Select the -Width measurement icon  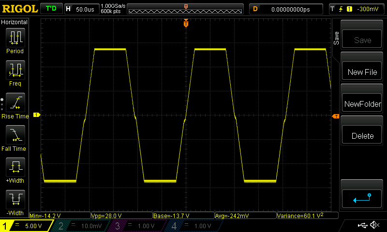coord(15,199)
